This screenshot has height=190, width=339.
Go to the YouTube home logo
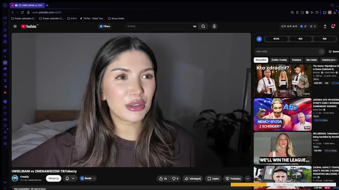(x=29, y=26)
